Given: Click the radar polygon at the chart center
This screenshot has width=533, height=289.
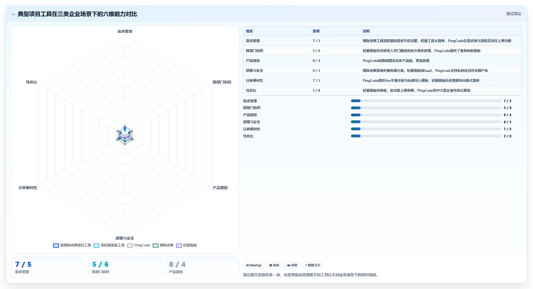Looking at the screenshot, I should click(x=125, y=135).
